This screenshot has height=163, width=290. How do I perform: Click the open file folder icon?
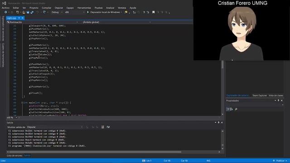coord(24,12)
